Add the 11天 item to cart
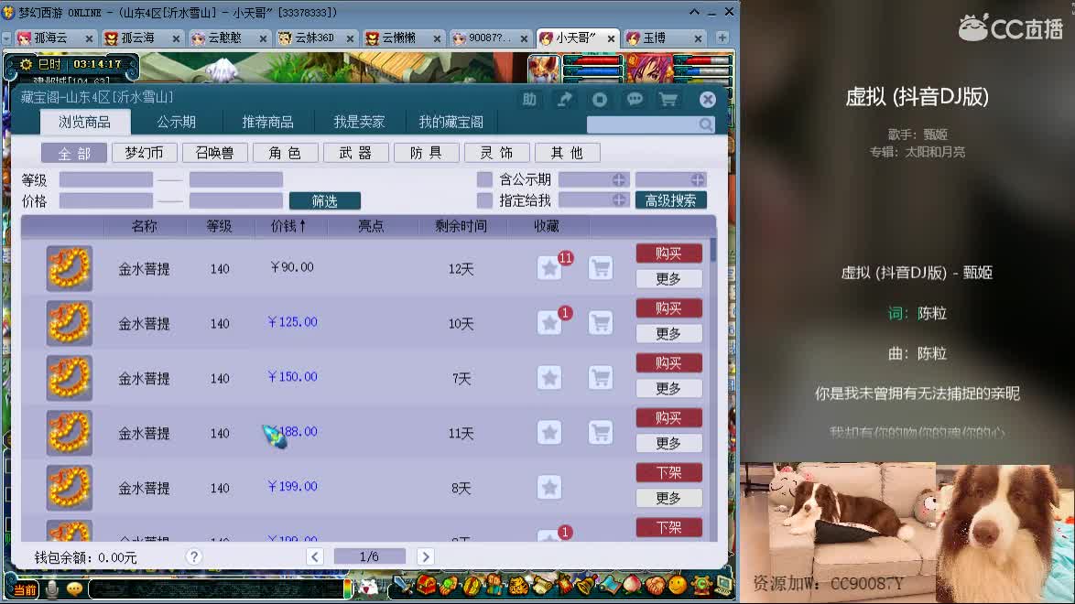This screenshot has width=1075, height=604. 601,433
